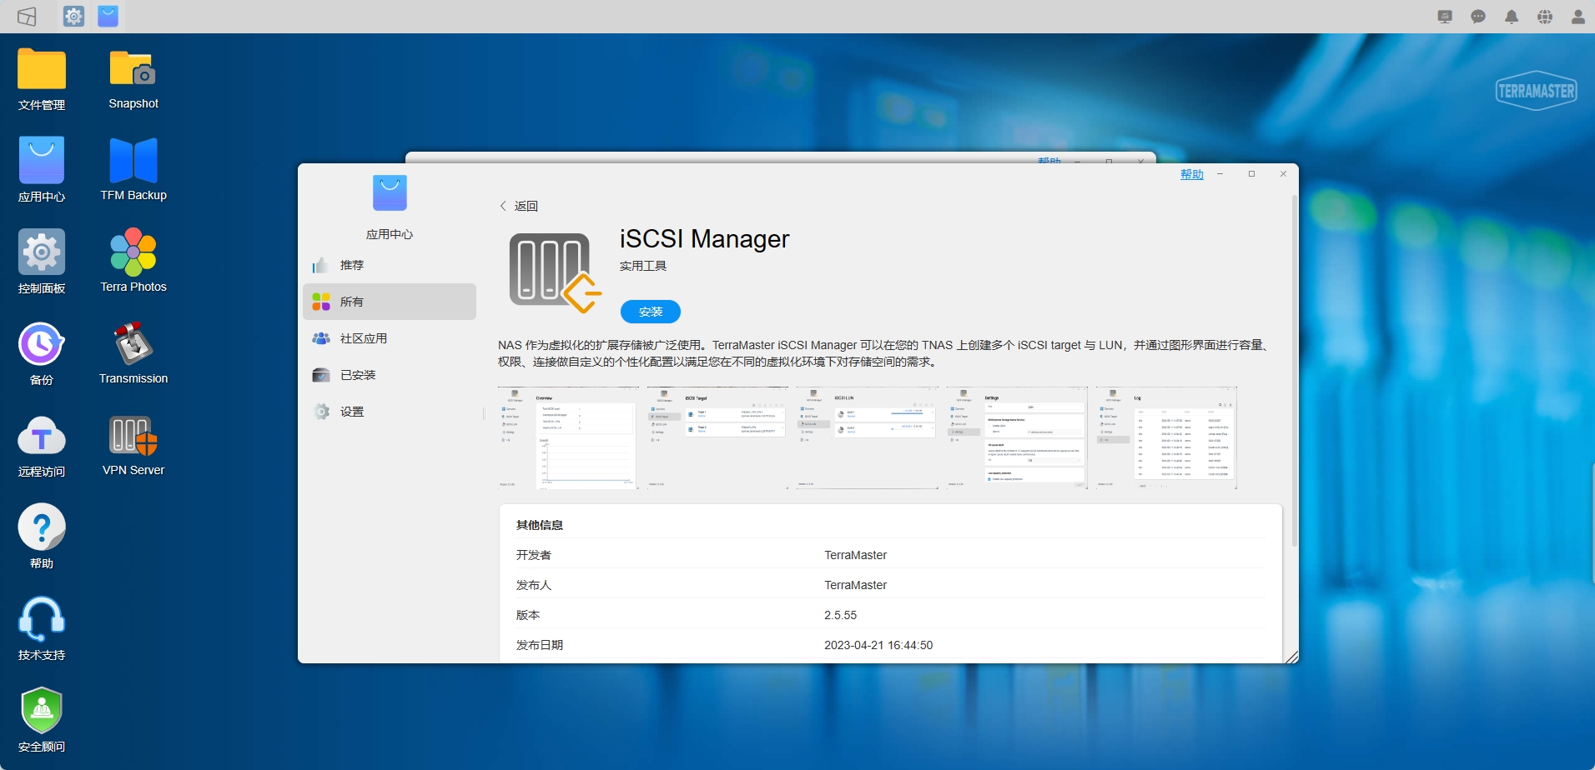Click the app center bag in top taskbar

(108, 16)
